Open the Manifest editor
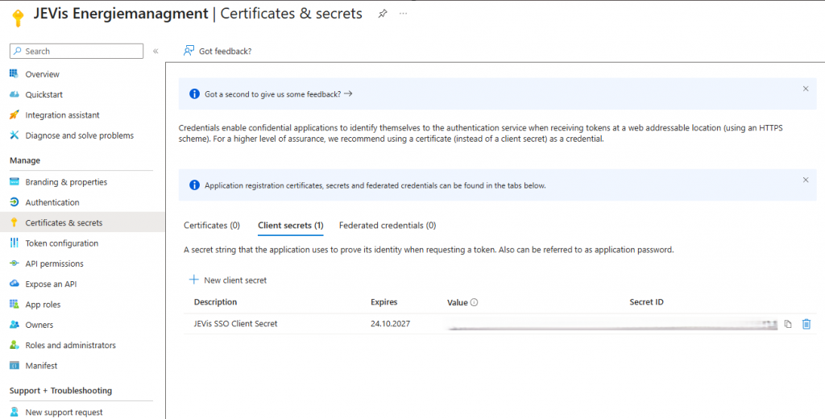Screen dimensions: 825x419 tap(41, 366)
